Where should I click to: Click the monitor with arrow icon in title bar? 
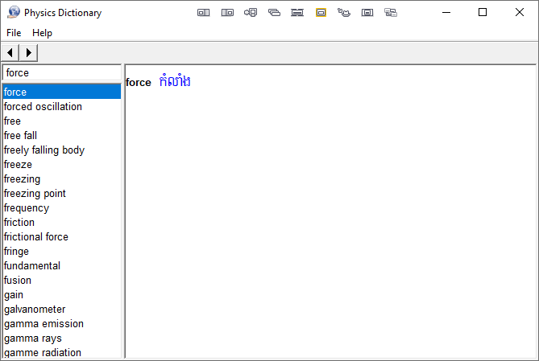251,13
